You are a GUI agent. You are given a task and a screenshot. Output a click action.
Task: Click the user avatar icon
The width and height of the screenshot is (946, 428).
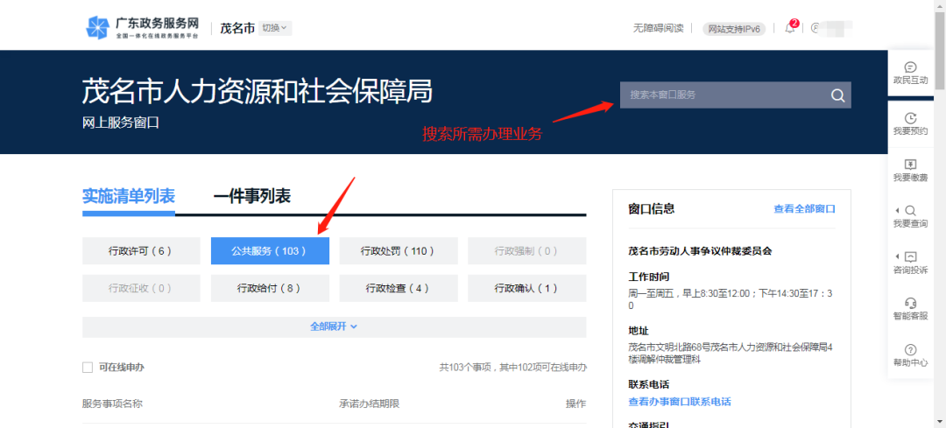(816, 28)
